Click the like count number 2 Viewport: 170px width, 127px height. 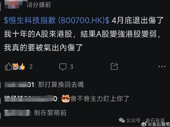pos(31,67)
